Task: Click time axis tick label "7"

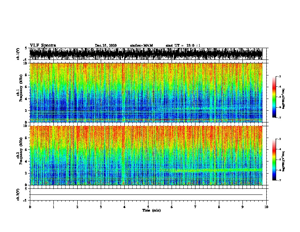Action: 195,207
